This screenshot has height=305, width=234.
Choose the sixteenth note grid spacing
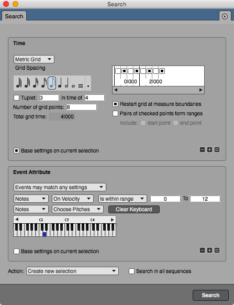pos(44,83)
